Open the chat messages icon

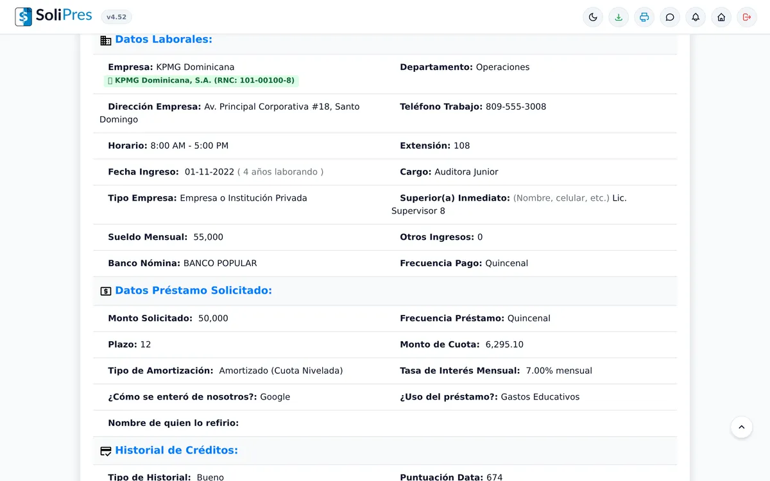point(670,17)
